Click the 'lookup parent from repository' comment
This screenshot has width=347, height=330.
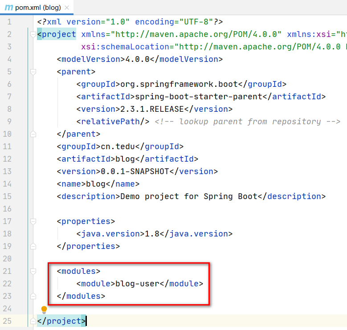[247, 122]
